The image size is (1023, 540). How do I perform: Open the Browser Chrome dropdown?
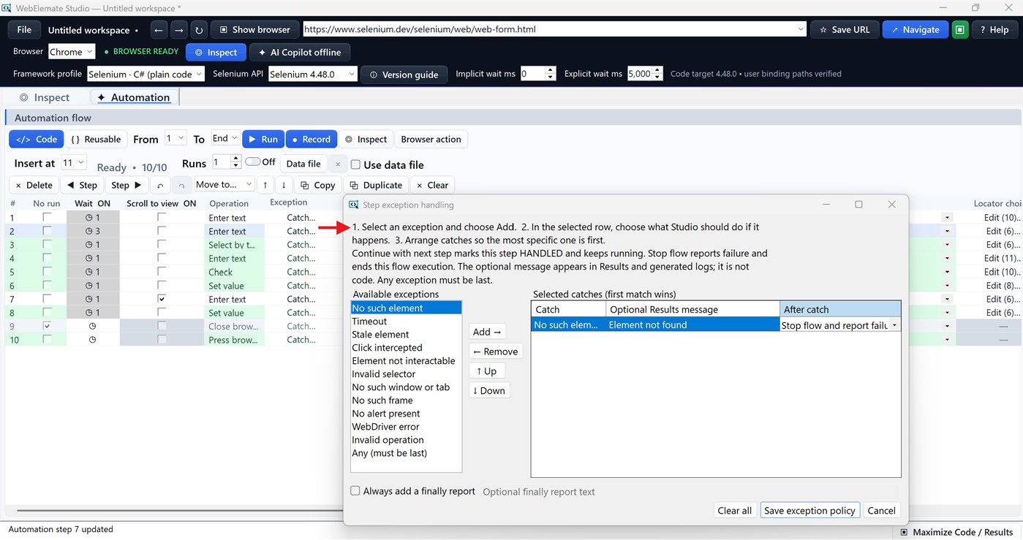pos(72,52)
